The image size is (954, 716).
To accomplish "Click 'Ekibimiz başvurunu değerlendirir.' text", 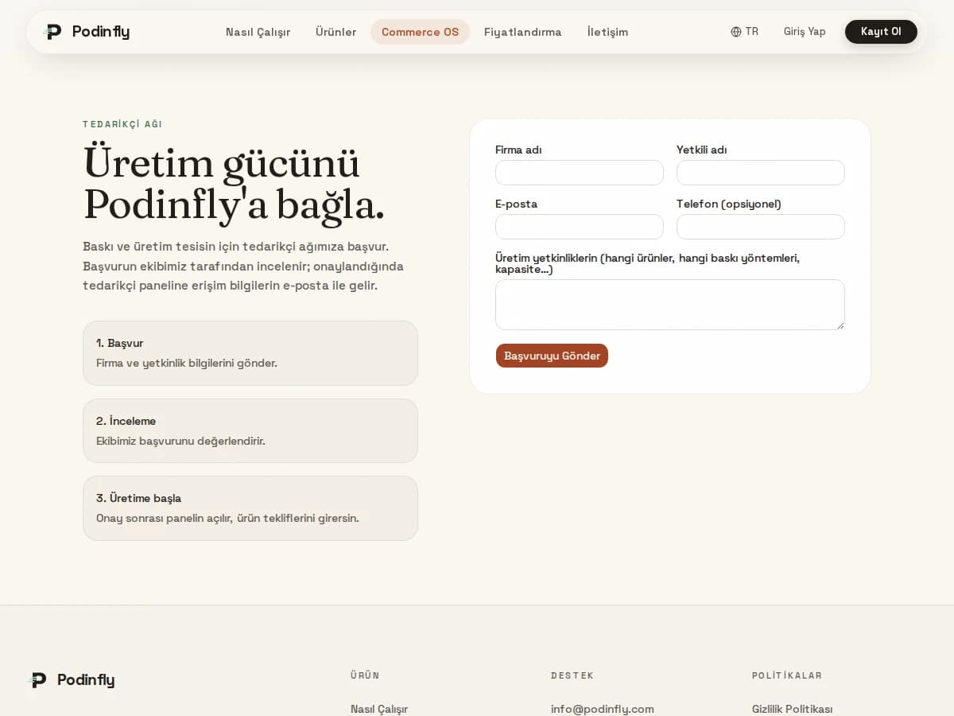I will tap(180, 441).
